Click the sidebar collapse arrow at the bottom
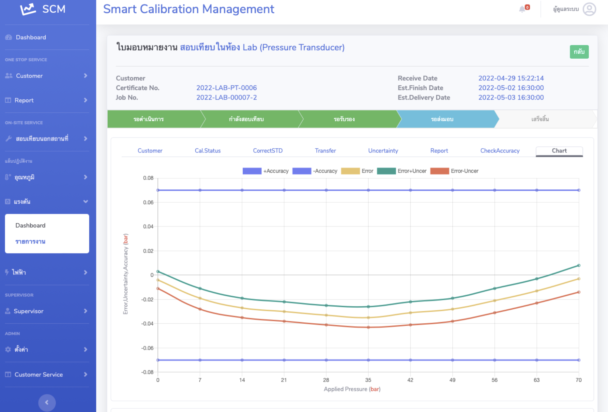This screenshot has height=412, width=608. (x=47, y=403)
